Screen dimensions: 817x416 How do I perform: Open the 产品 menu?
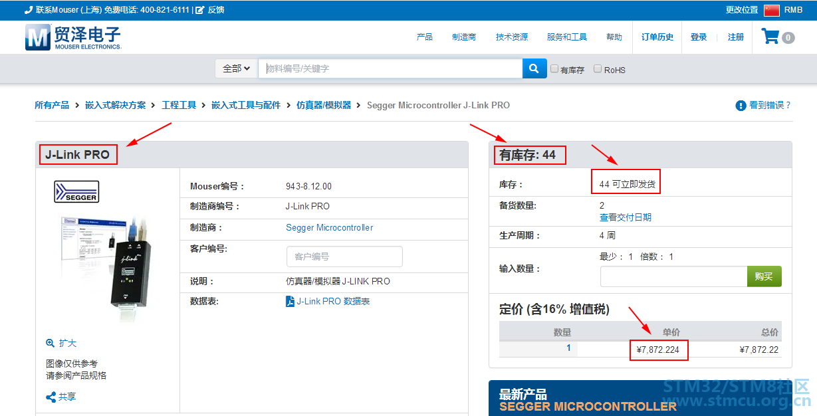tap(425, 37)
